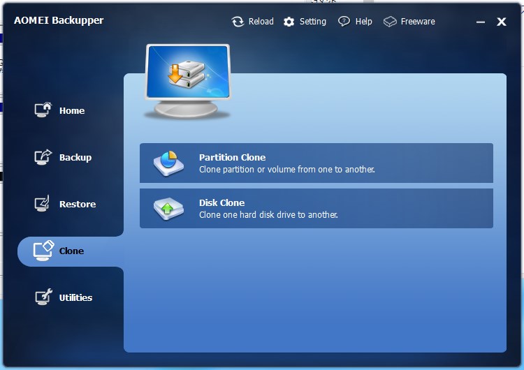Click the Freeware box icon
This screenshot has width=524, height=370.
390,22
